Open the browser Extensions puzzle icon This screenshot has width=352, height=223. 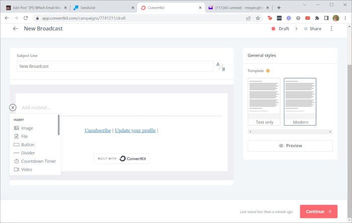[x=317, y=18]
